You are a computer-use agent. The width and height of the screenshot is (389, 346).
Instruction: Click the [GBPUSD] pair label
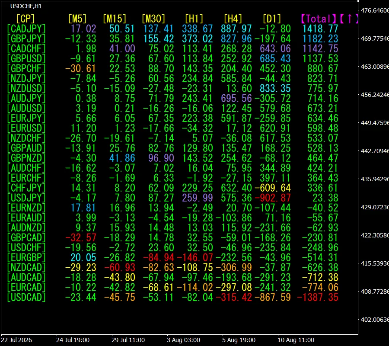[26, 58]
